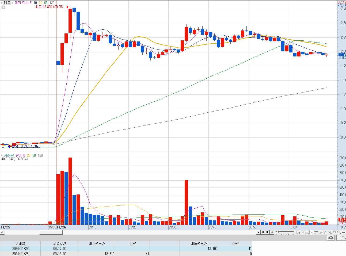Click the 수량 header next to 매도평균가
The height and width of the screenshot is (256, 346).
pos(235,243)
